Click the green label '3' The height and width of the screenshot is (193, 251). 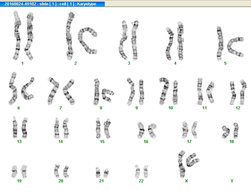pyautogui.click(x=129, y=63)
